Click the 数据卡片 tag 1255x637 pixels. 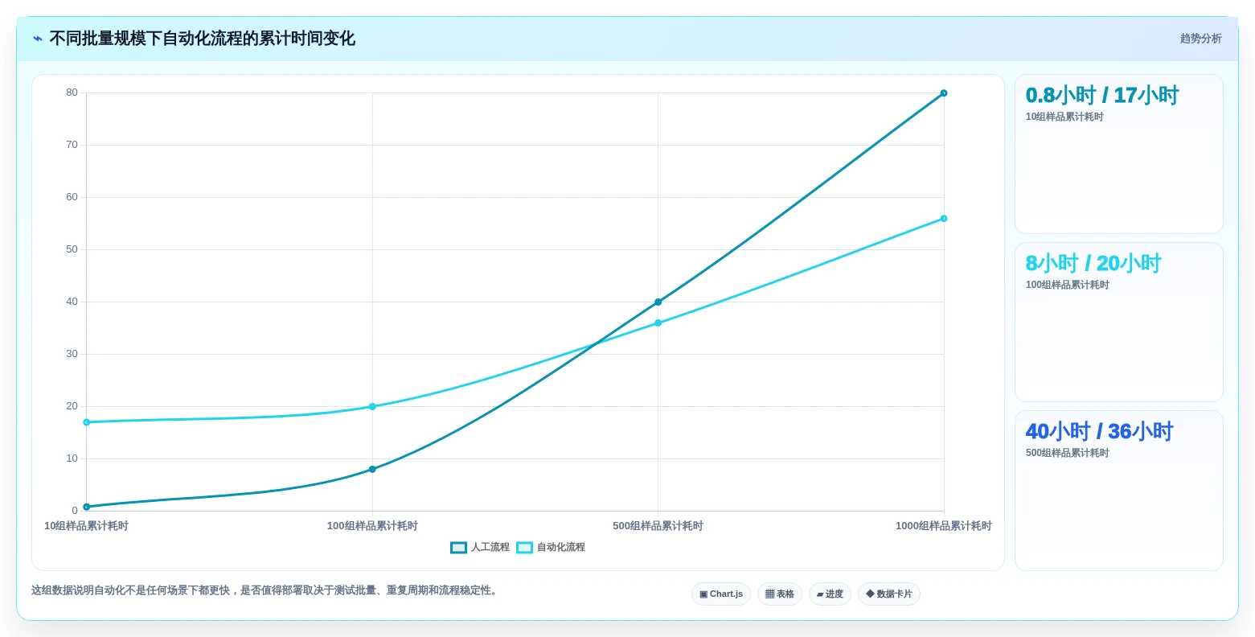889,594
